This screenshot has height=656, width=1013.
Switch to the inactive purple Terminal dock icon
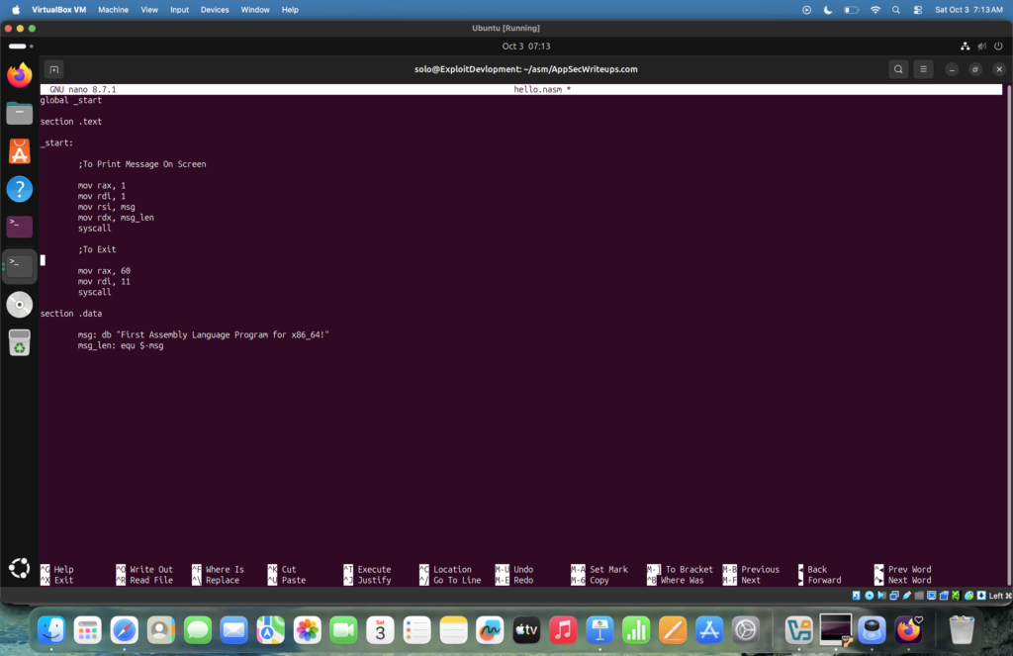[20, 227]
